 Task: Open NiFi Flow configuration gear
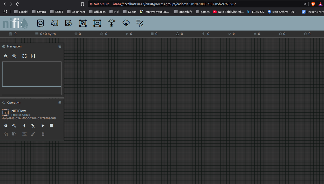coord(6,126)
